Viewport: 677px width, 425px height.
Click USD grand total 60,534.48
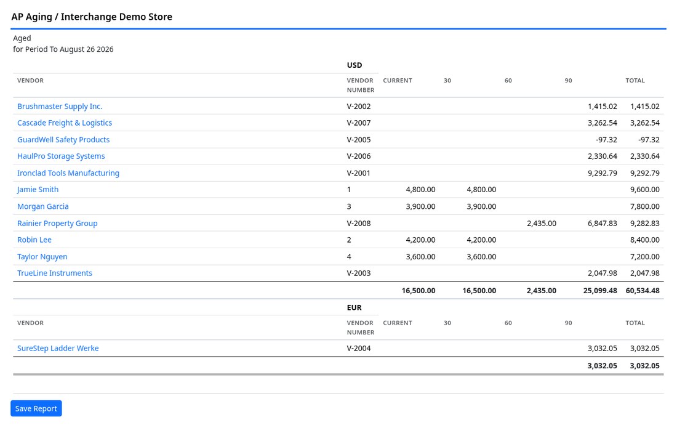(643, 291)
